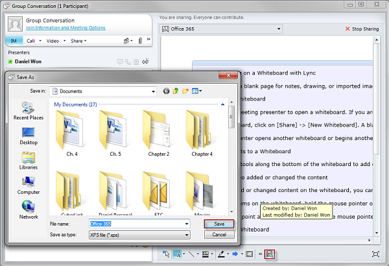Go up one folder level
389x266 pixels.
176,91
